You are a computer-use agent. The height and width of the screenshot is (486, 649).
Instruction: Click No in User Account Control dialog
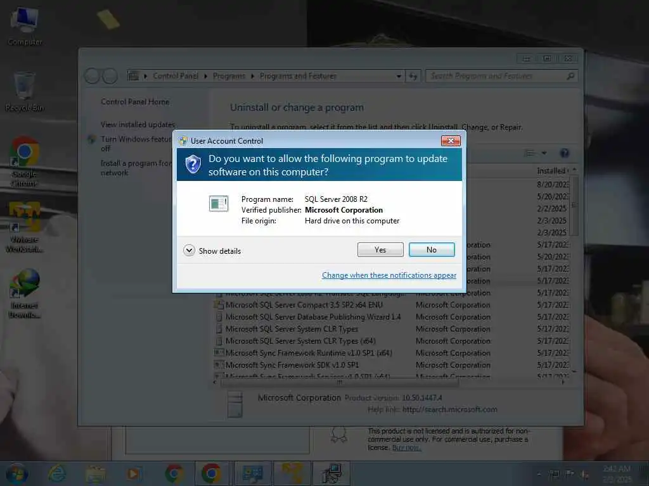pos(431,249)
